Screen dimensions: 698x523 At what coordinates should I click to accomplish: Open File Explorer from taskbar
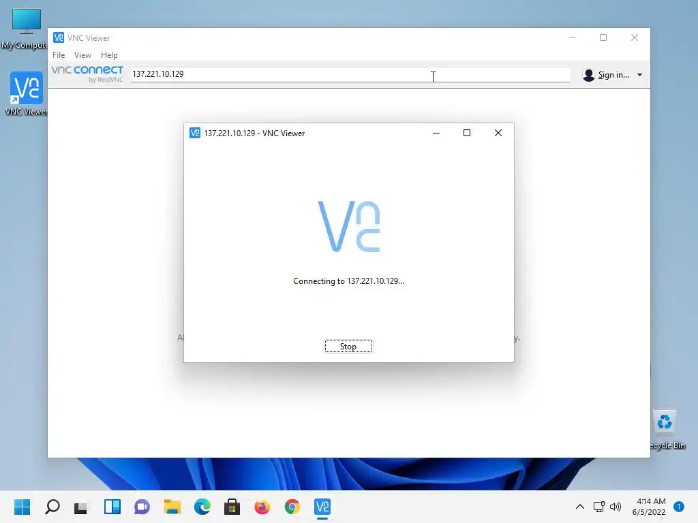pos(172,507)
